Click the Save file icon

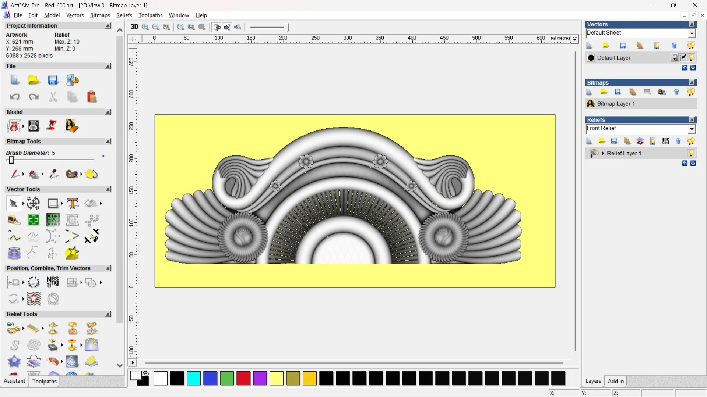53,80
